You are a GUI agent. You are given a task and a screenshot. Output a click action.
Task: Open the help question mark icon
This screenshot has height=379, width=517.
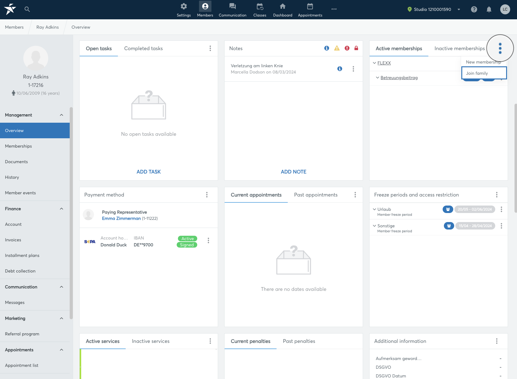(x=474, y=9)
